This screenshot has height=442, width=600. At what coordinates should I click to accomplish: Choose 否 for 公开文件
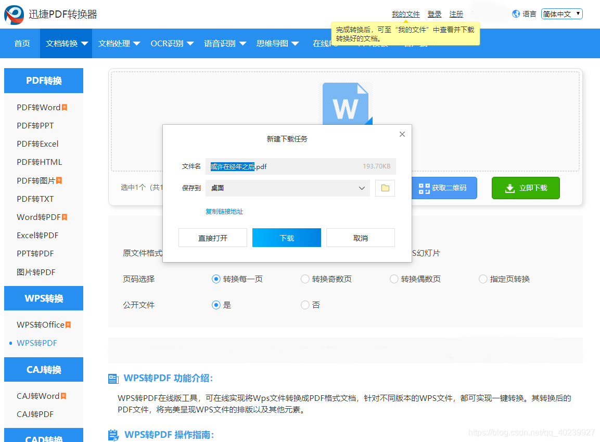(305, 305)
